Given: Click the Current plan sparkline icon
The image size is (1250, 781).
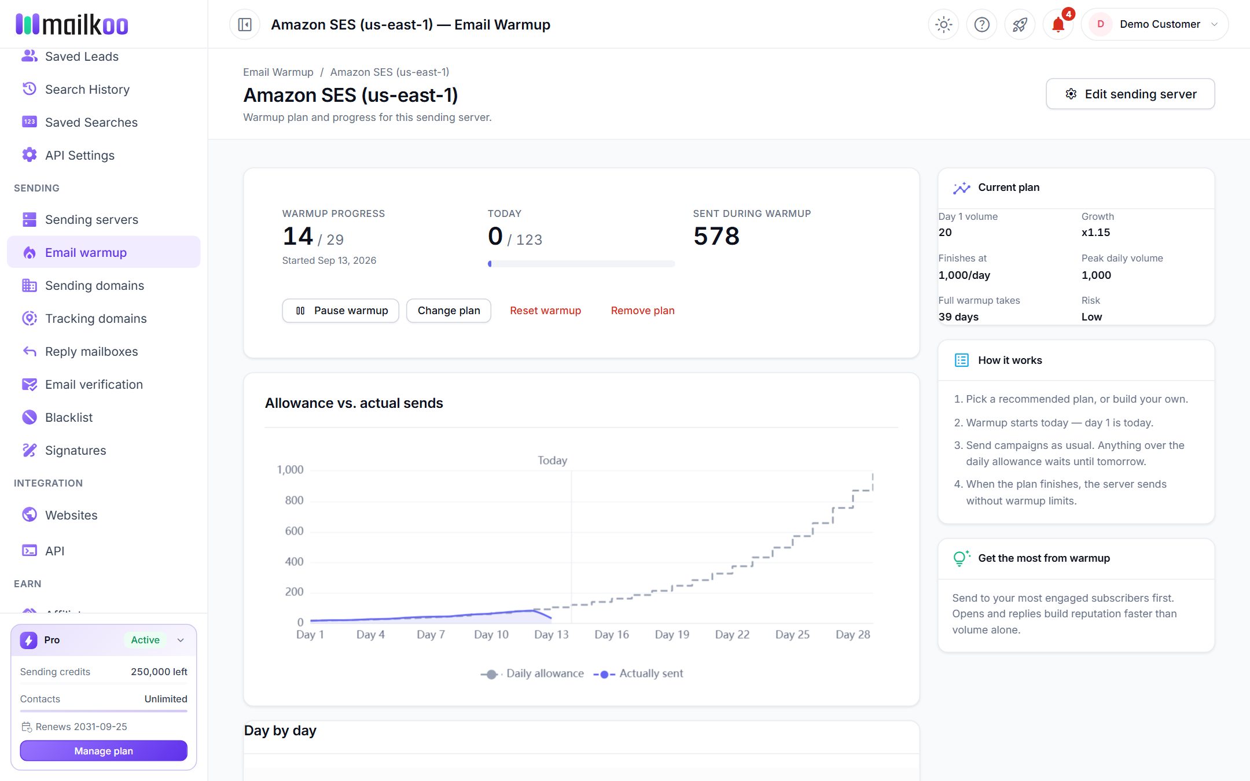Looking at the screenshot, I should tap(962, 187).
